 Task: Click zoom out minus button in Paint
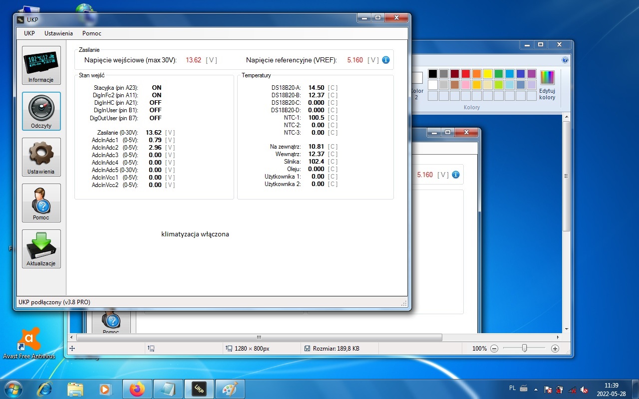[494, 349]
